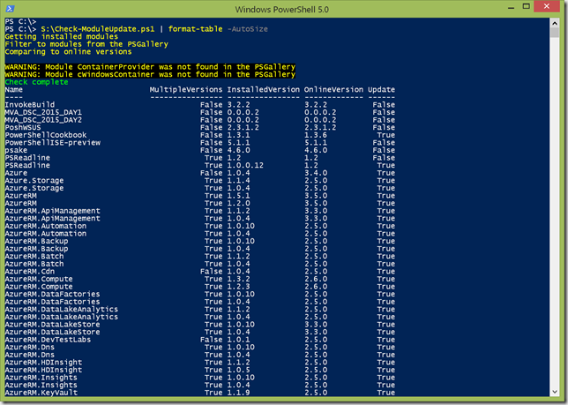Viewport: 568px width, 405px height.
Task: Click Update value 'True' in PowerShellCookbook row
Action: (x=385, y=135)
